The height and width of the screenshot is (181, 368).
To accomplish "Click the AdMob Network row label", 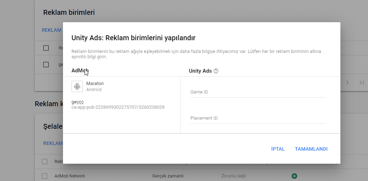I will point(70,176).
